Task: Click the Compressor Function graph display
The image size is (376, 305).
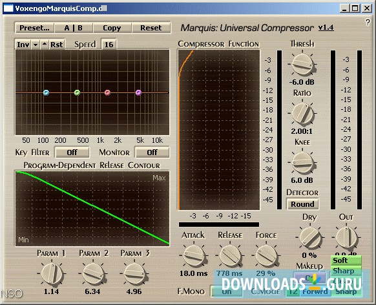Action: 219,130
